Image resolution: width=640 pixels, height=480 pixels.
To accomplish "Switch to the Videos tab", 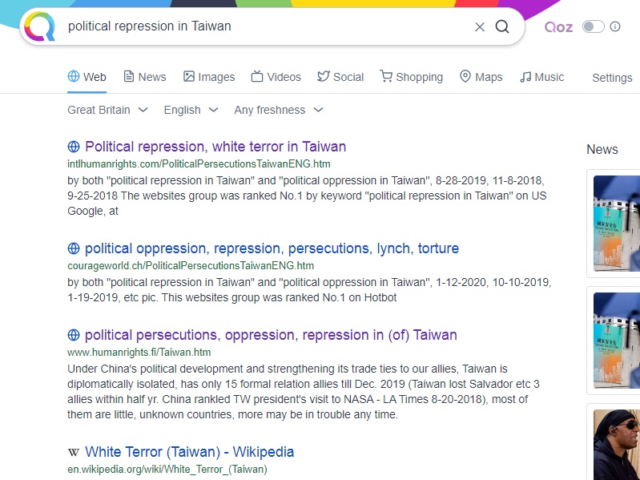I will coord(276,77).
